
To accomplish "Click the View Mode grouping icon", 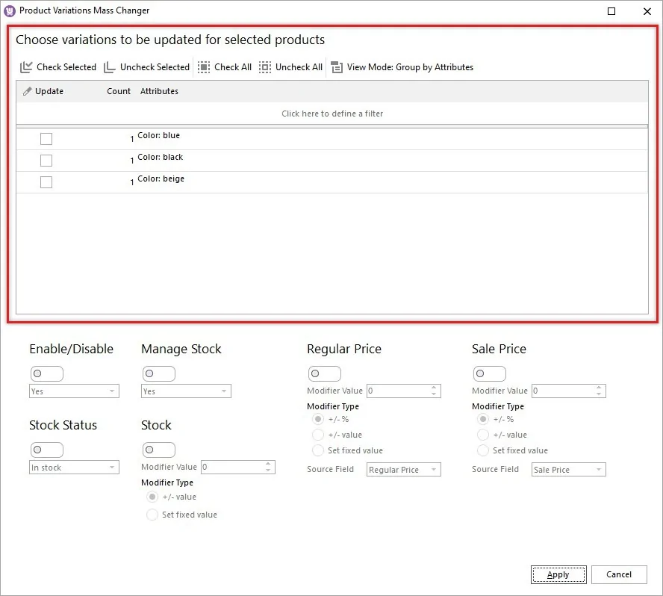I will click(x=337, y=66).
